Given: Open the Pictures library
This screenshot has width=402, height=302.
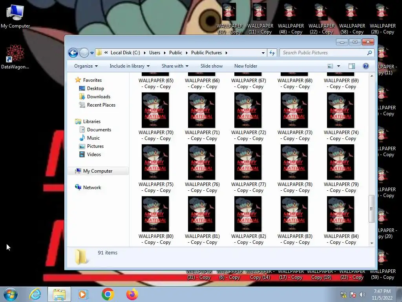Looking at the screenshot, I should 95,146.
